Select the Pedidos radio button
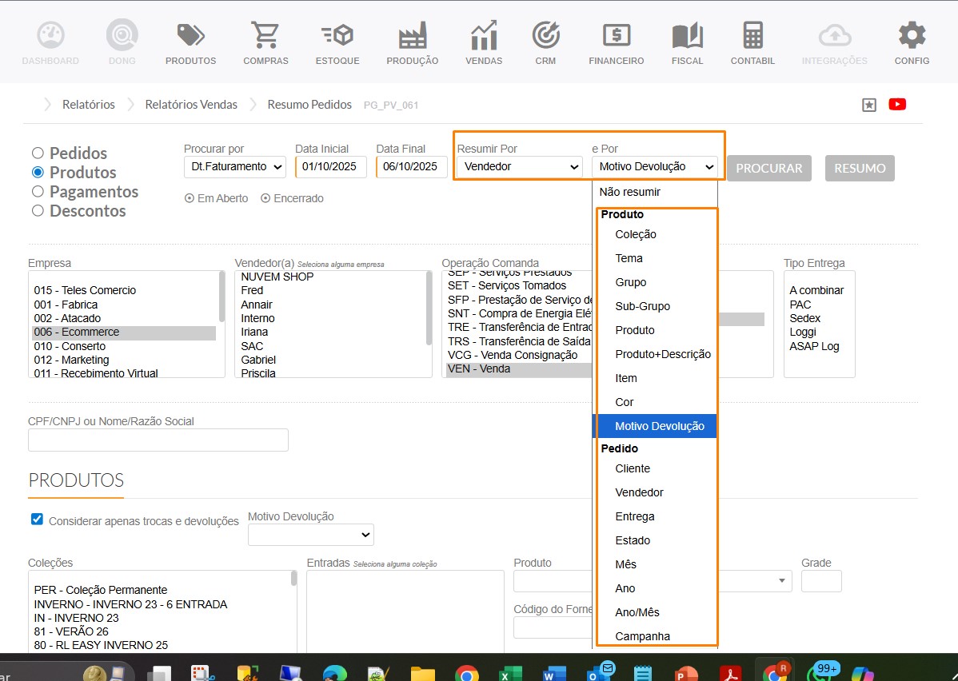 [38, 153]
